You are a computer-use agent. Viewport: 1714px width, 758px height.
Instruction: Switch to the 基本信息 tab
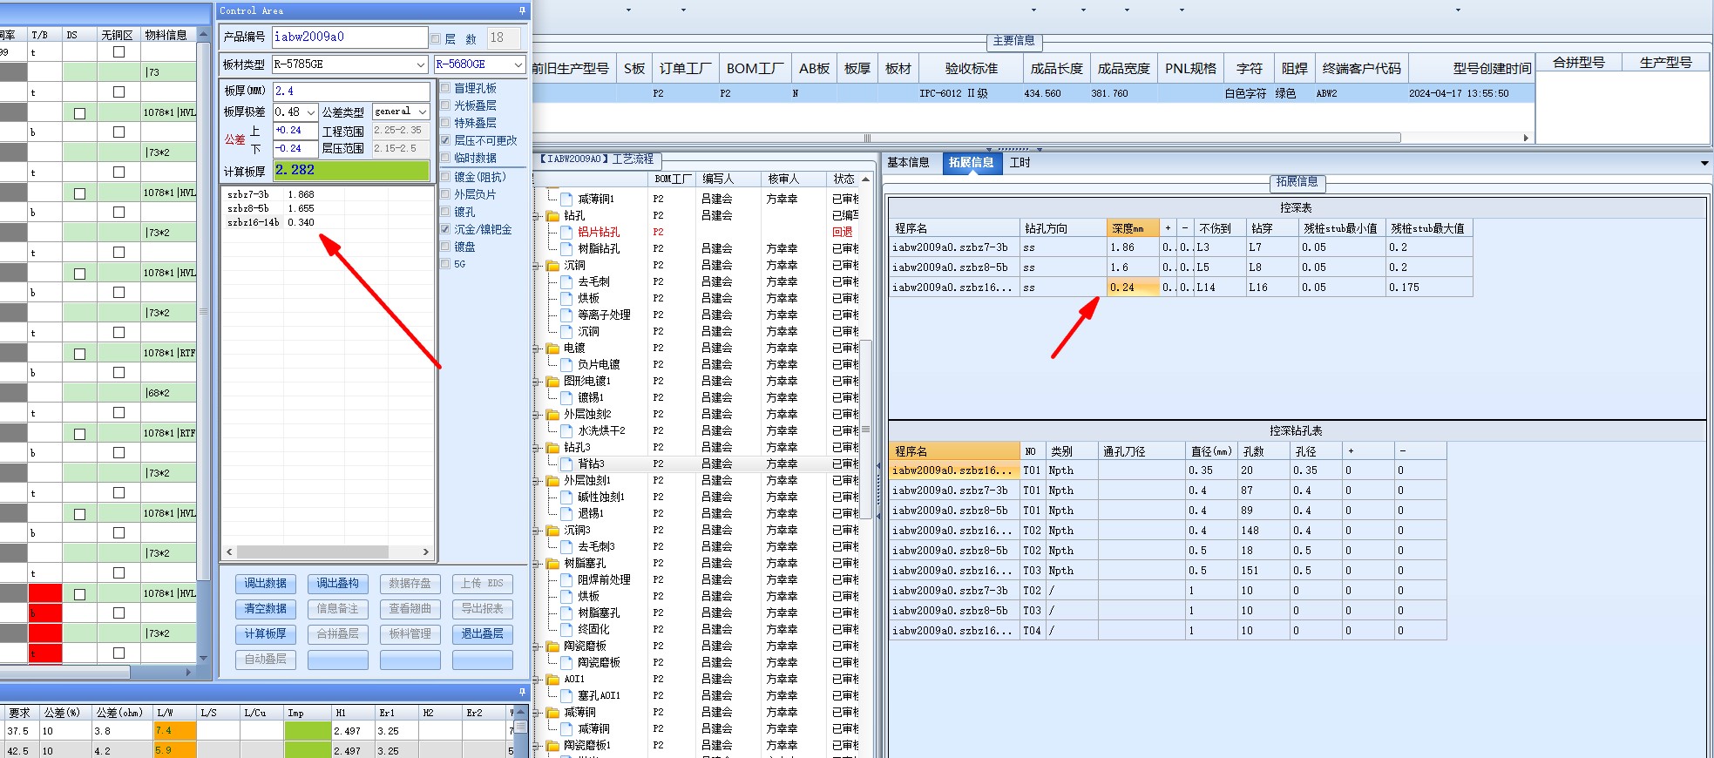pyautogui.click(x=908, y=163)
